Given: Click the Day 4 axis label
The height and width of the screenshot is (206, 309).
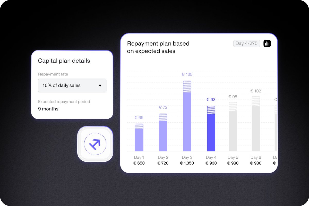Looking at the screenshot, I should pyautogui.click(x=211, y=157).
